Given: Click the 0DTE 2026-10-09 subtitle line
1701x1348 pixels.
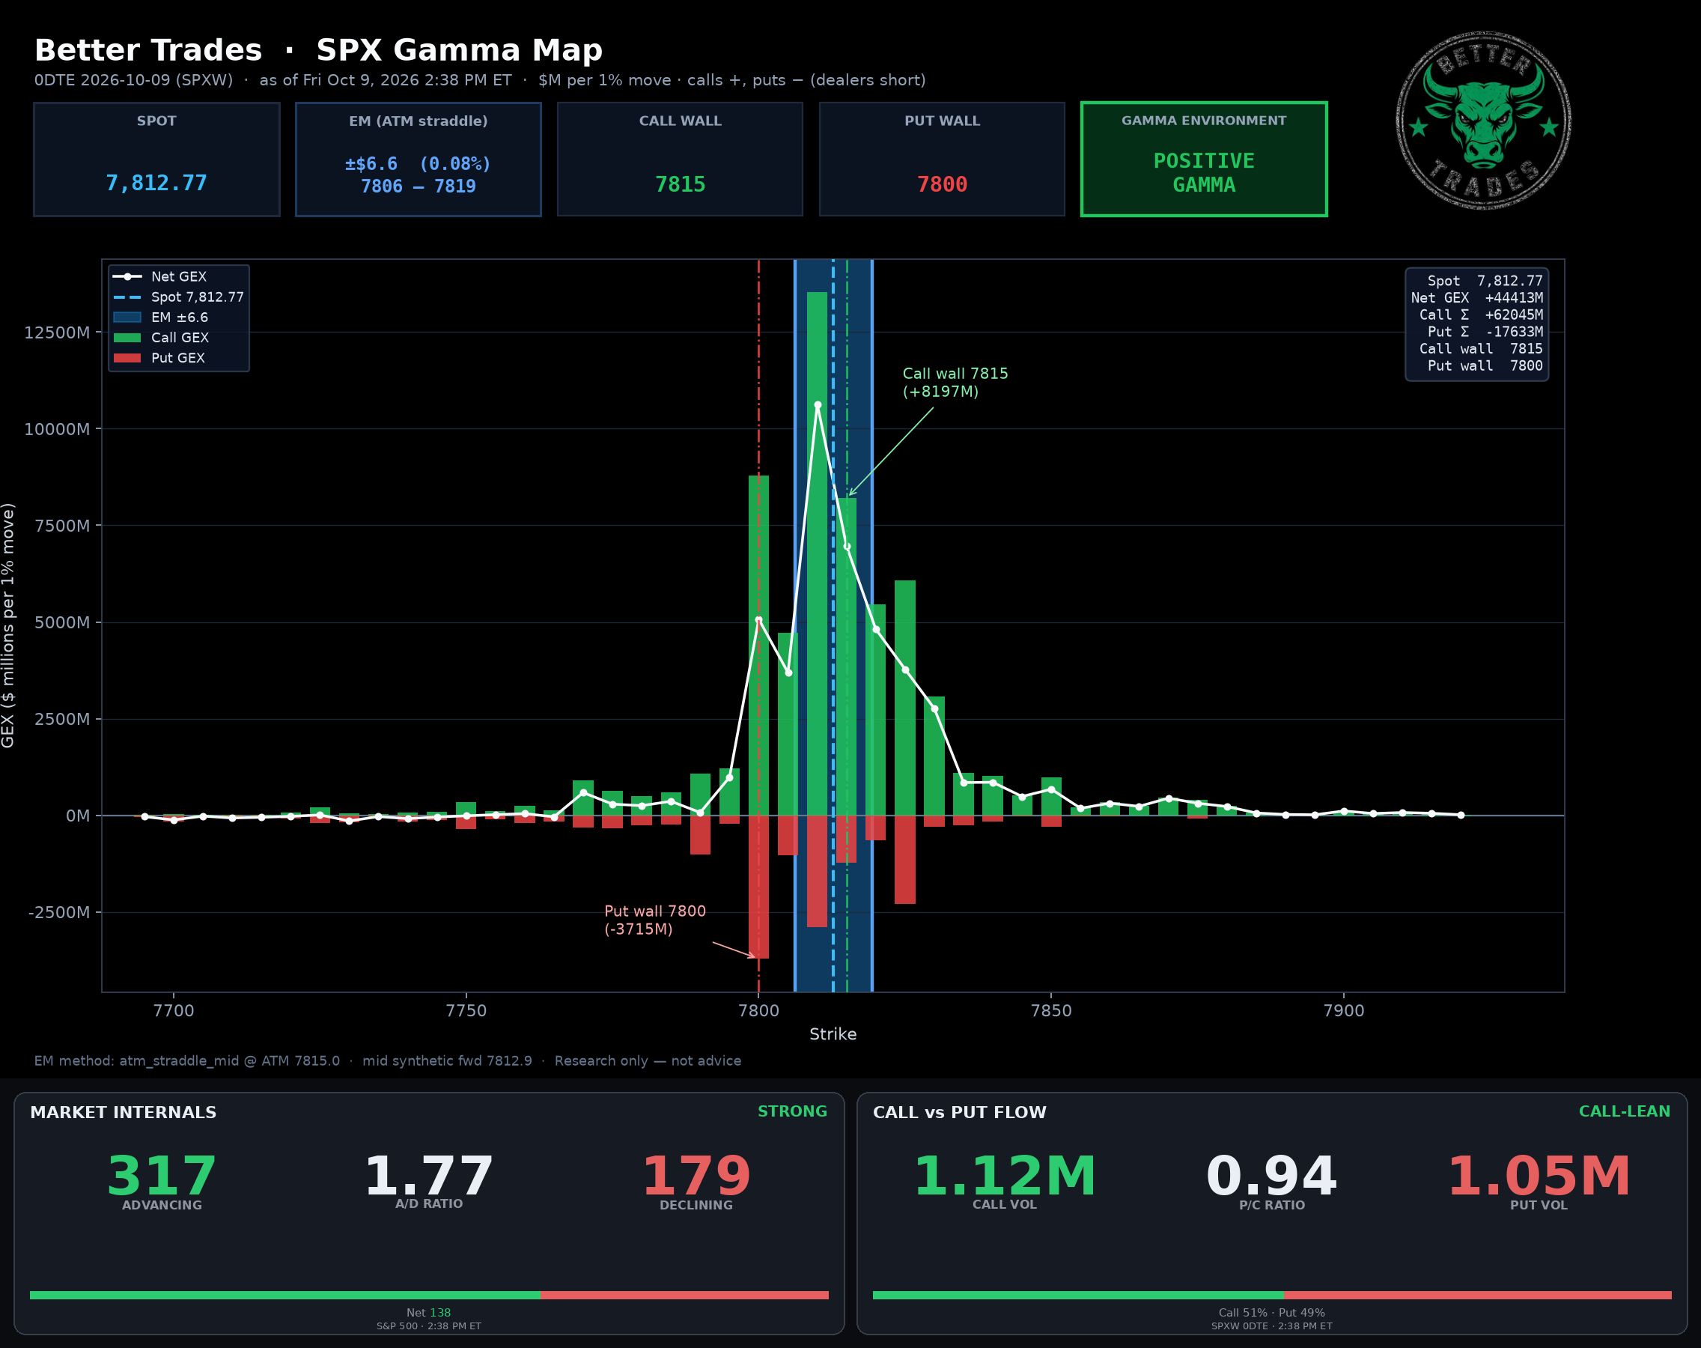Looking at the screenshot, I should coord(480,80).
